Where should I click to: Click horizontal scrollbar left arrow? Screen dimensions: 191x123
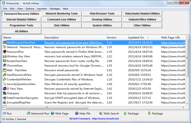(4, 107)
